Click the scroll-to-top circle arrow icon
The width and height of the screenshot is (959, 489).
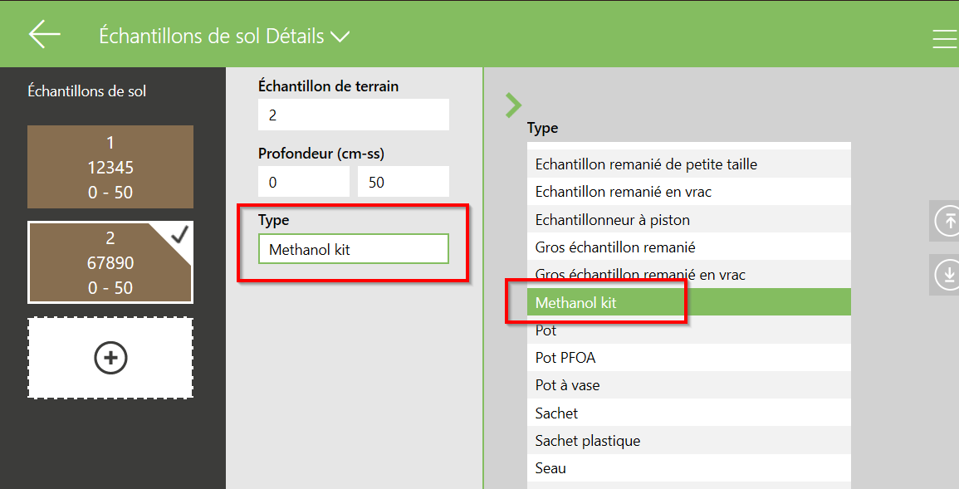[x=947, y=221]
